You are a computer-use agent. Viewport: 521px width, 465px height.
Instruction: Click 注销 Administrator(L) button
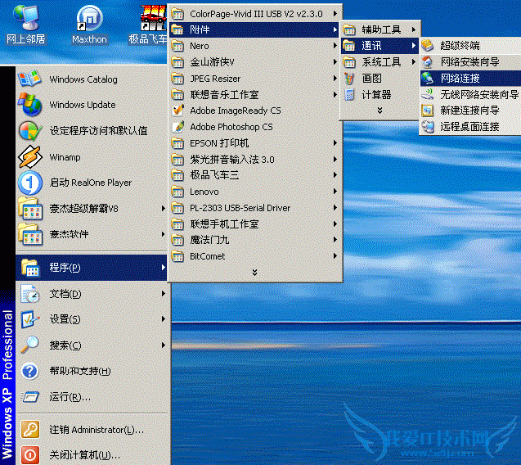pos(96,430)
